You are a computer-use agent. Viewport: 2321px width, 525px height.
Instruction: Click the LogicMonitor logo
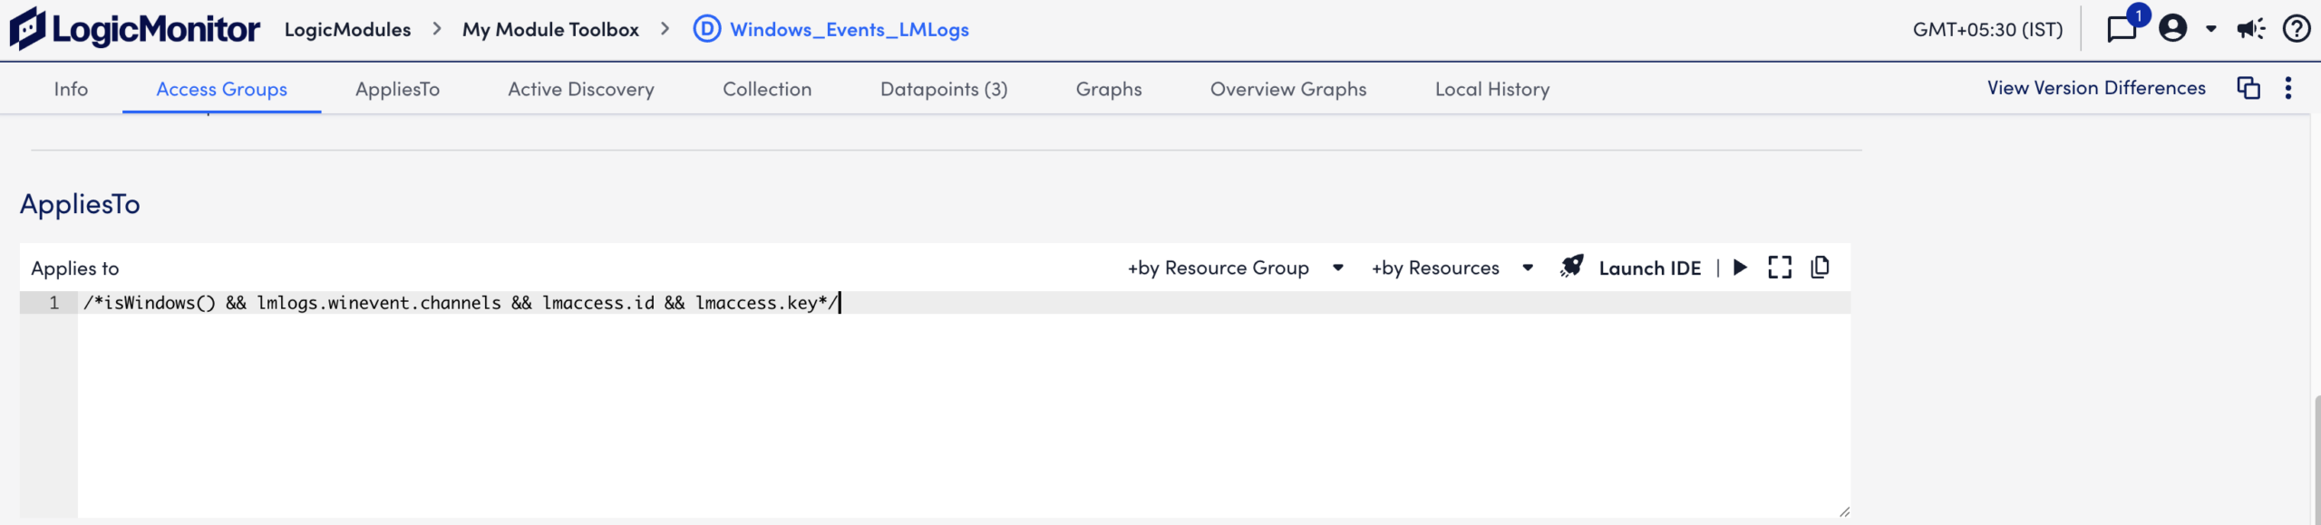(x=134, y=29)
